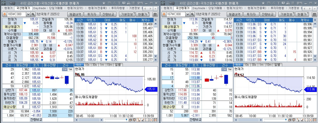Toggle 1W candle view in right window
Image resolution: width=318 pixels, height=123 pixels.
(x=224, y=69)
